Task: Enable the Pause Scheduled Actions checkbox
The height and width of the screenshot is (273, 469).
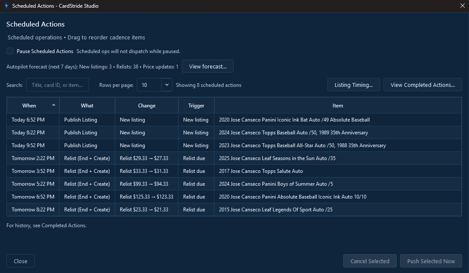Action: coord(10,51)
